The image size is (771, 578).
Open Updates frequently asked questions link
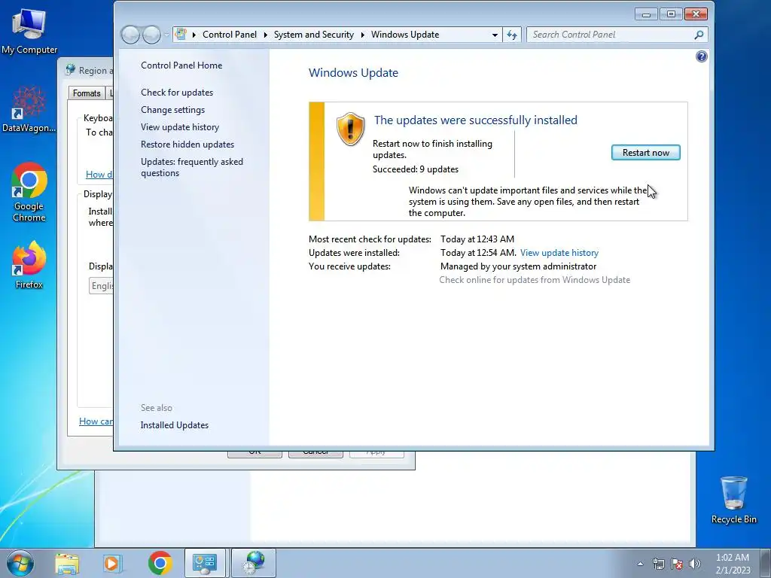(192, 168)
